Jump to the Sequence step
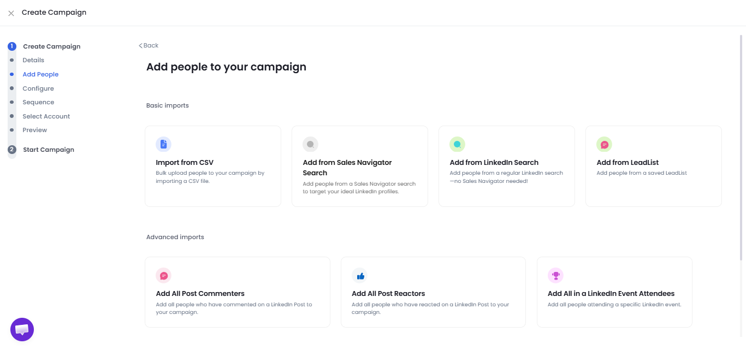 38,102
